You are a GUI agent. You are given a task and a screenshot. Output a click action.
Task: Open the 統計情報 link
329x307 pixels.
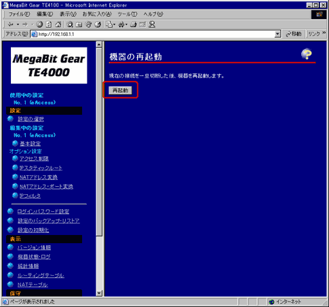tap(28, 266)
